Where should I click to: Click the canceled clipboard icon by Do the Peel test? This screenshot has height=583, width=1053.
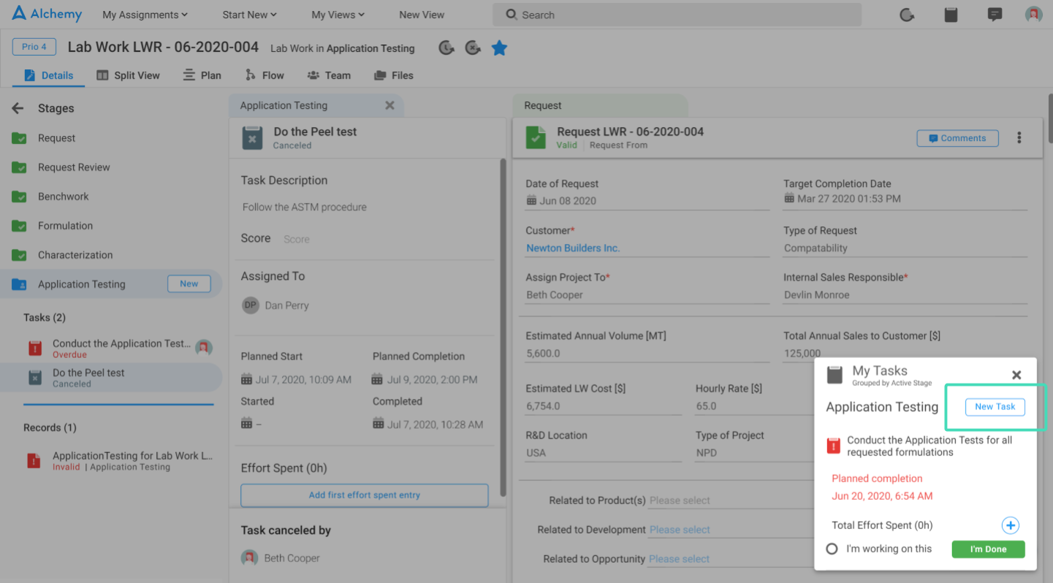point(252,137)
